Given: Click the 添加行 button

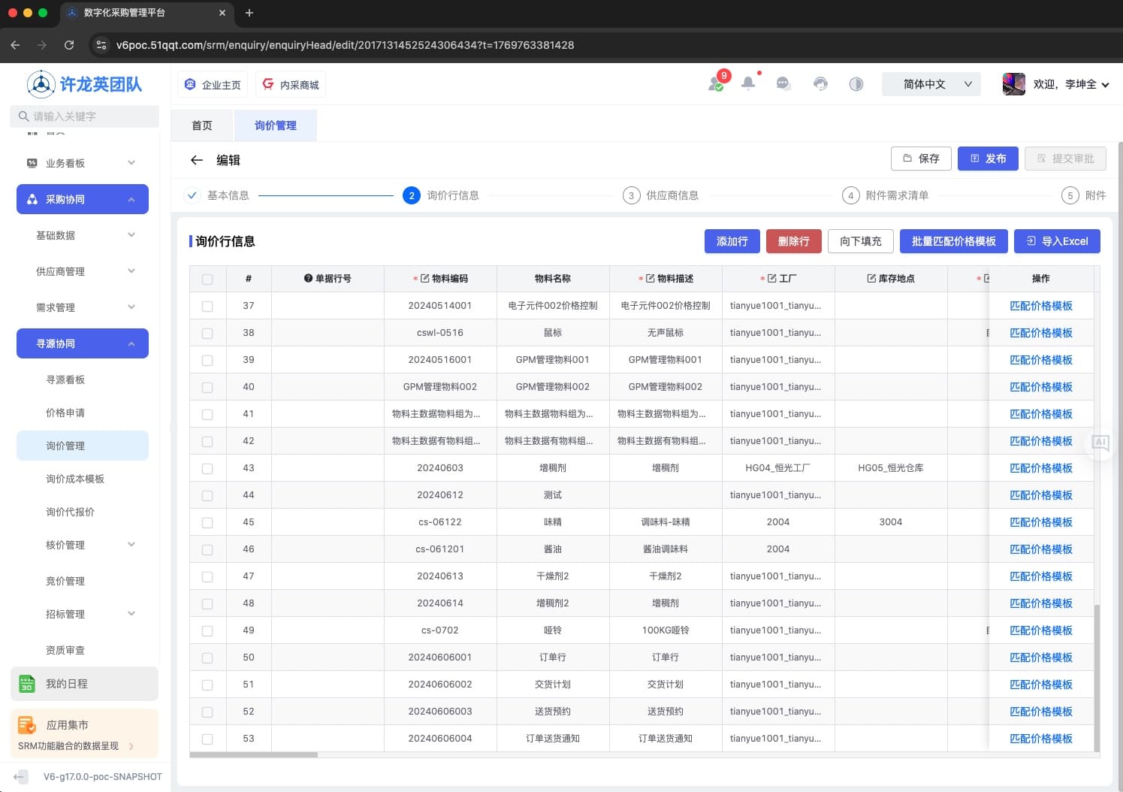Looking at the screenshot, I should tap(732, 241).
